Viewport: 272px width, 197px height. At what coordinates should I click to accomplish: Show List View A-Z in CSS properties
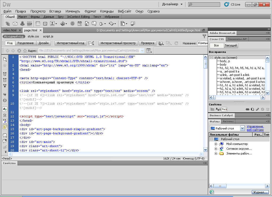pos(218,109)
